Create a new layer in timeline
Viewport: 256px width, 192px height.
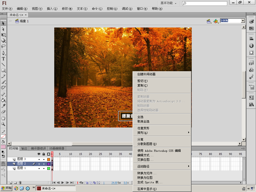11,182
